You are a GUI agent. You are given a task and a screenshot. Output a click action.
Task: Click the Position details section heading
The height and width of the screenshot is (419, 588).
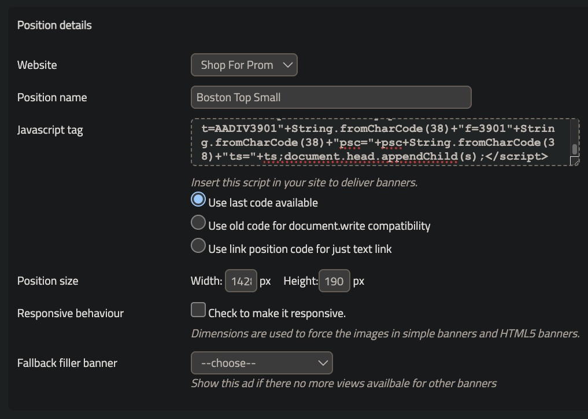tap(54, 25)
